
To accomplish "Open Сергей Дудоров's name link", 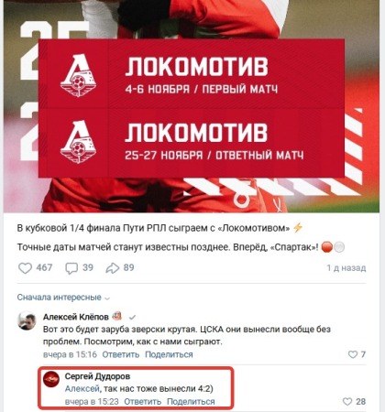I will pyautogui.click(x=97, y=376).
